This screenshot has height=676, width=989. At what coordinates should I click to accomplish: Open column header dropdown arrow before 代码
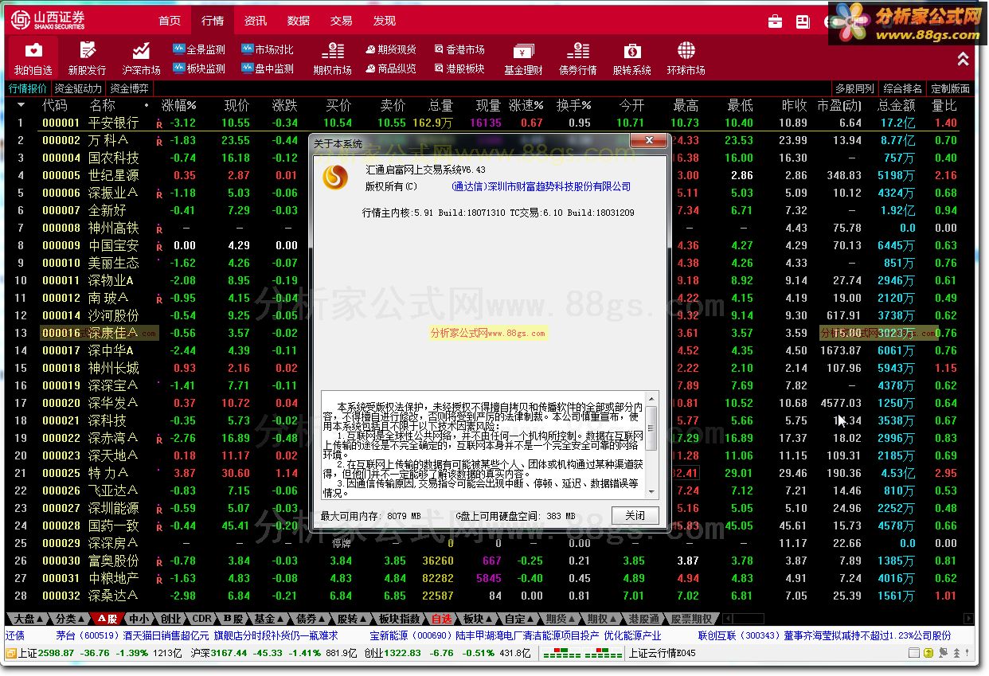(21, 105)
